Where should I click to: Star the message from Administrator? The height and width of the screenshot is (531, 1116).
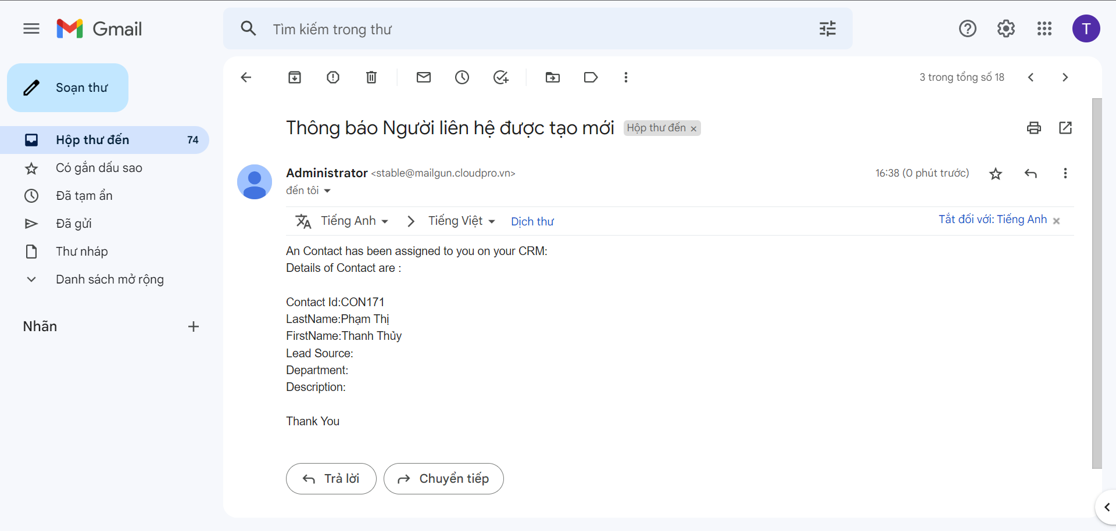click(996, 173)
